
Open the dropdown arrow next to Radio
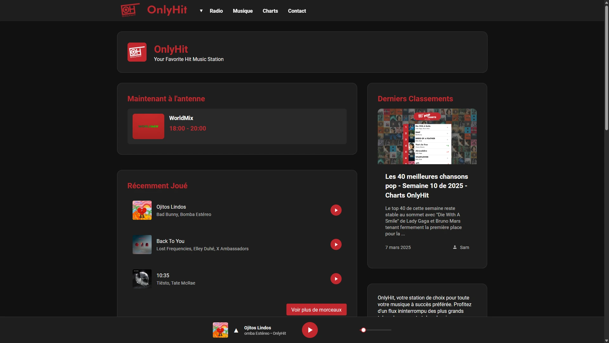(x=201, y=11)
